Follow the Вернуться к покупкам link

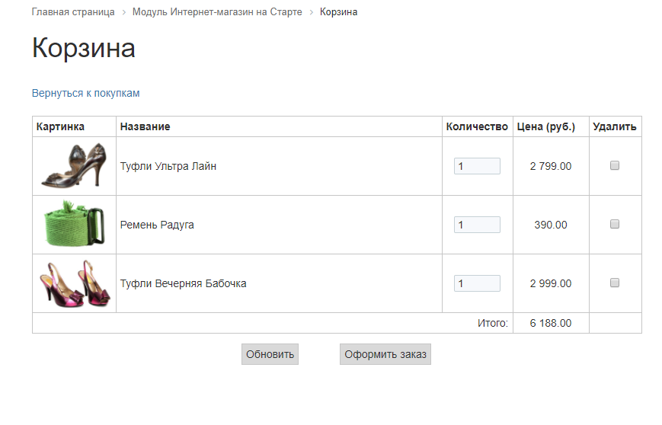click(85, 93)
